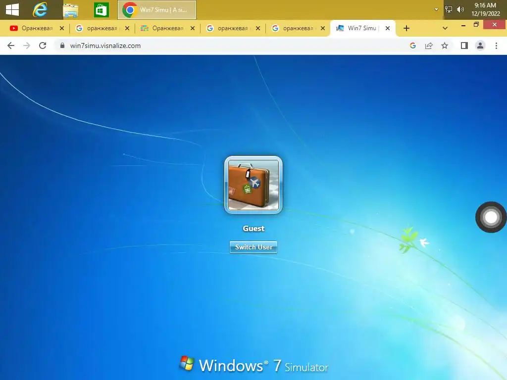
Task: Select the Chrome Win7 Simu taskbar button
Action: click(x=157, y=10)
